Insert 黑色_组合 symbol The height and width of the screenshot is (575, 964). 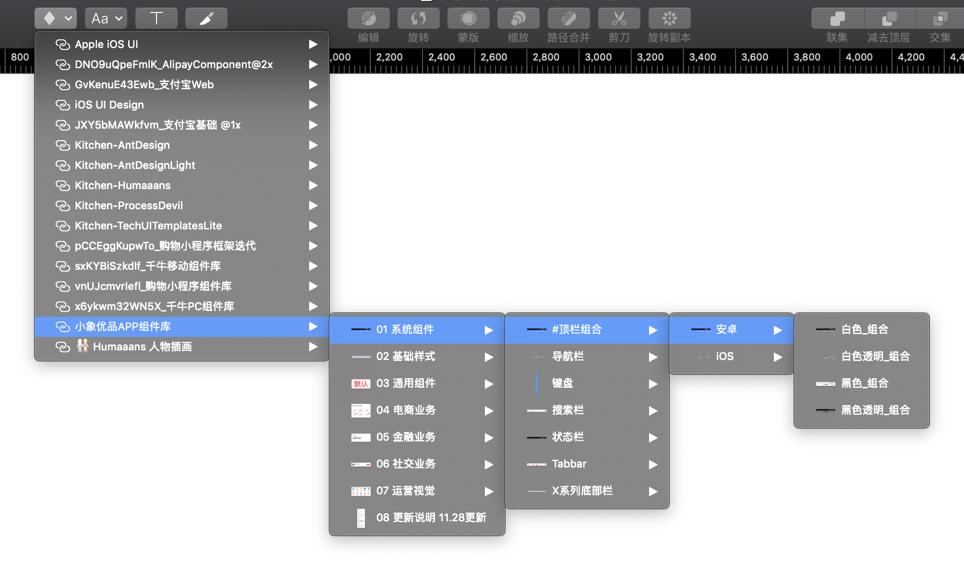coord(861,383)
